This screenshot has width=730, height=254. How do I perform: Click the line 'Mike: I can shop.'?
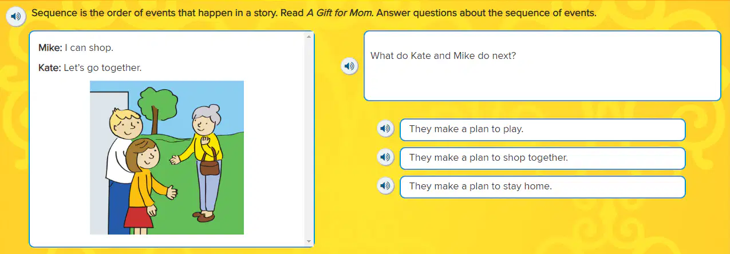(x=72, y=48)
